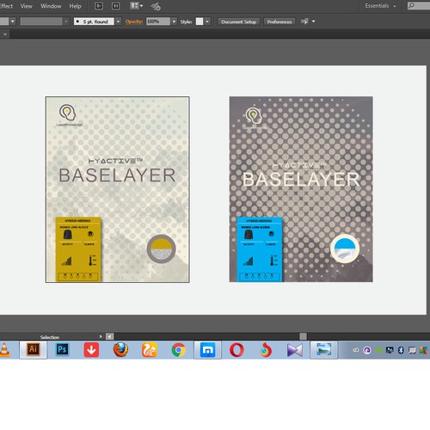Open the Effect menu
The image size is (430, 430).
click(x=6, y=6)
